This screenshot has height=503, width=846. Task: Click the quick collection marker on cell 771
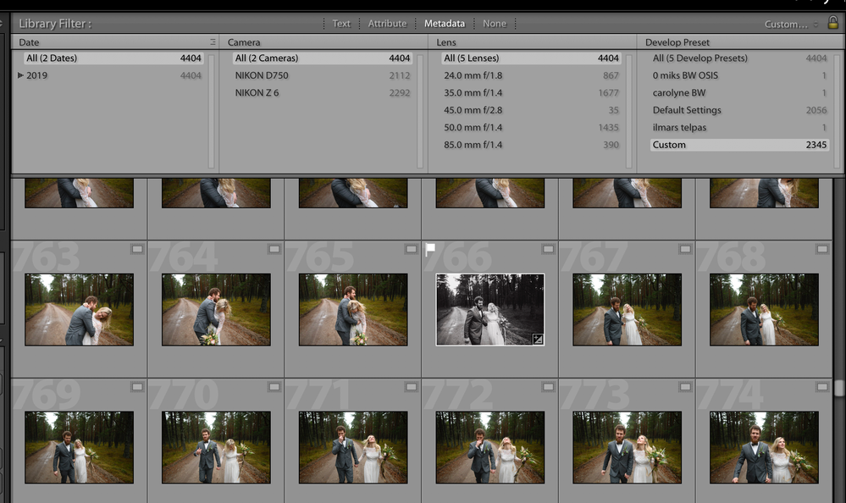[411, 386]
